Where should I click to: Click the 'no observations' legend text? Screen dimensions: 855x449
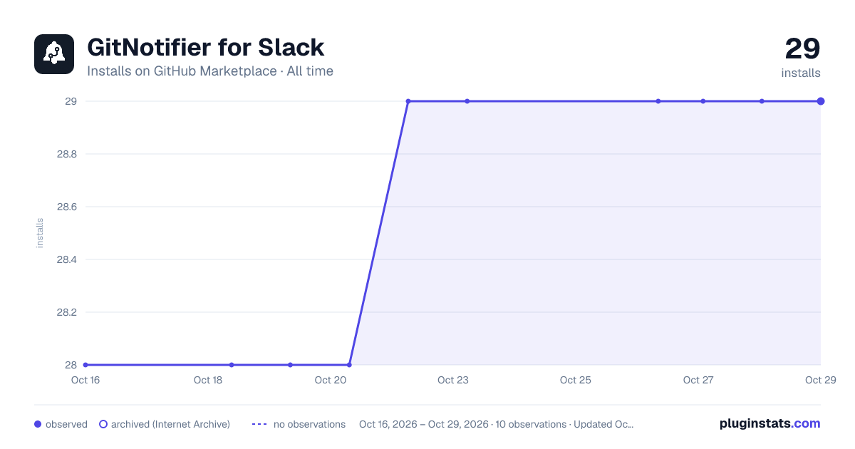309,424
